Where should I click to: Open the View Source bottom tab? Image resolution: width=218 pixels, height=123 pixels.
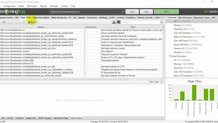[x=76, y=118]
